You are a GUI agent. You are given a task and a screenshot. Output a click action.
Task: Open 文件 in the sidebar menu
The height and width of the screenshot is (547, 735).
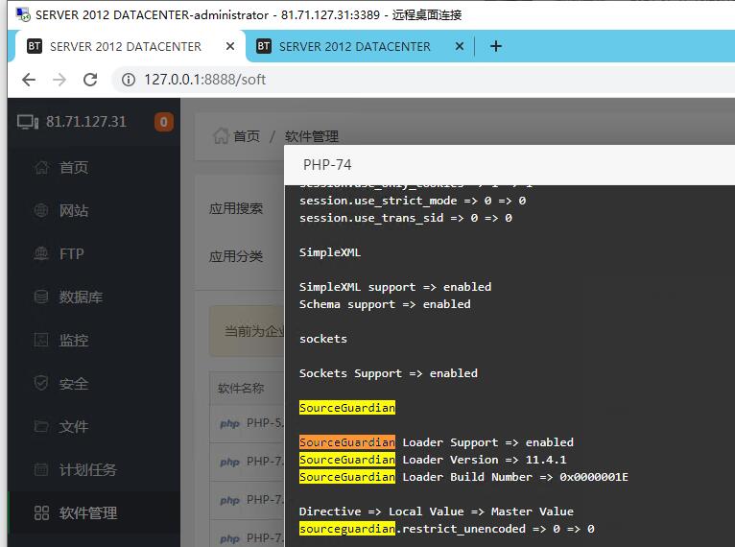[74, 426]
